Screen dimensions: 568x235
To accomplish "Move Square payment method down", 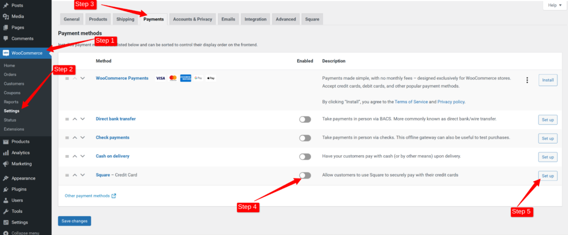I will coord(83,175).
